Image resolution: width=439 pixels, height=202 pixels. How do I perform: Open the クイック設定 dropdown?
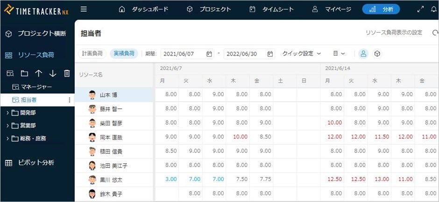point(302,54)
